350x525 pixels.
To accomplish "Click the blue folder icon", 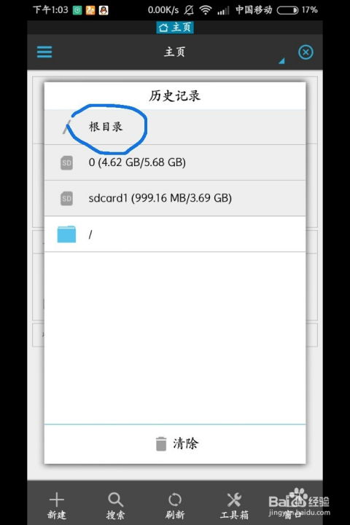I will [x=66, y=234].
